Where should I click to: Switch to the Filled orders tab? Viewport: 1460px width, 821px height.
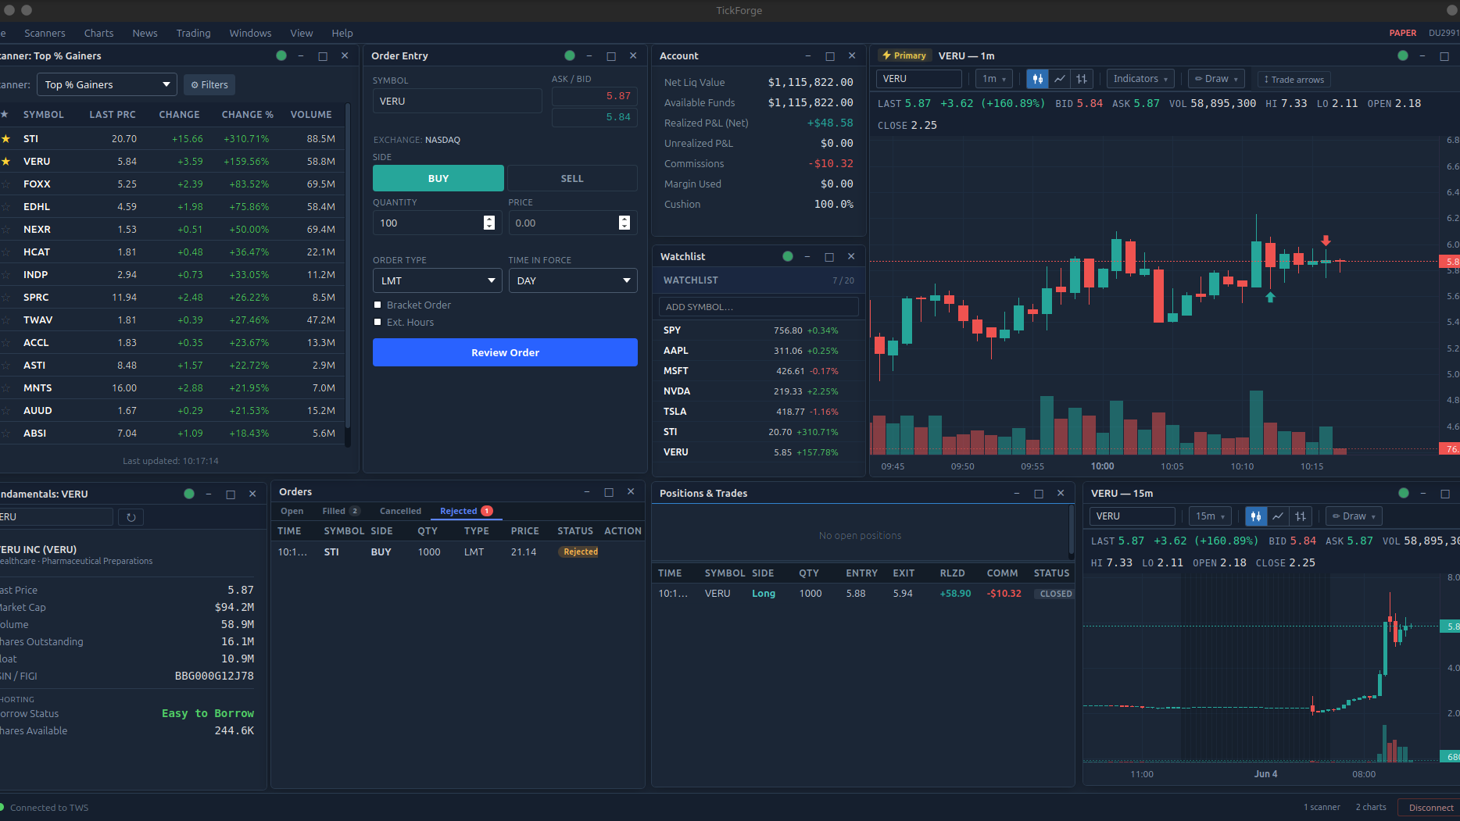[x=341, y=511]
